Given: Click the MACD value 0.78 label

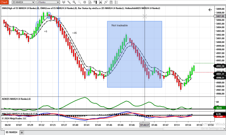Looking at the screenshot, I should pos(220,114).
